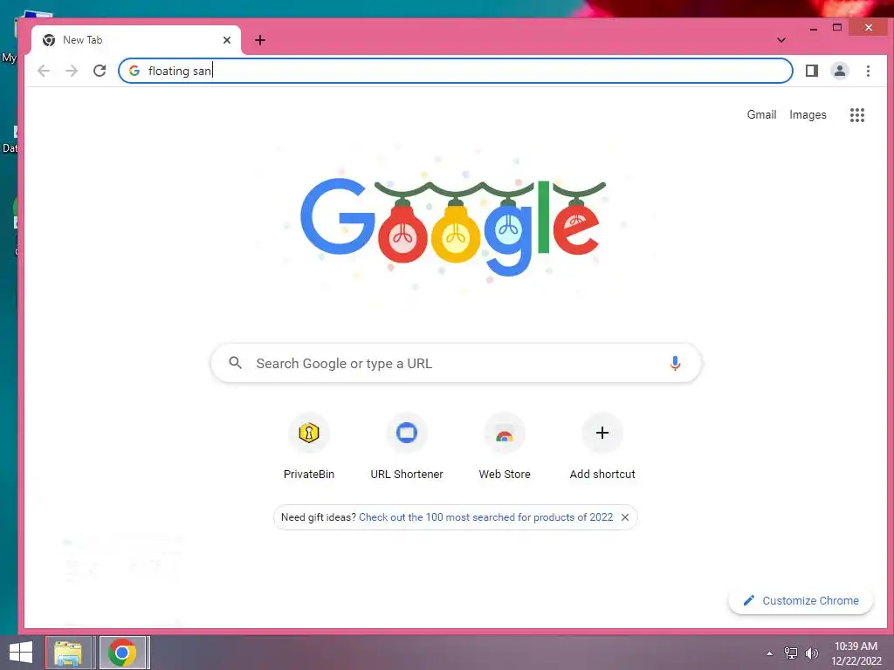
Task: Open the volume speaker tray icon
Action: pyautogui.click(x=811, y=653)
